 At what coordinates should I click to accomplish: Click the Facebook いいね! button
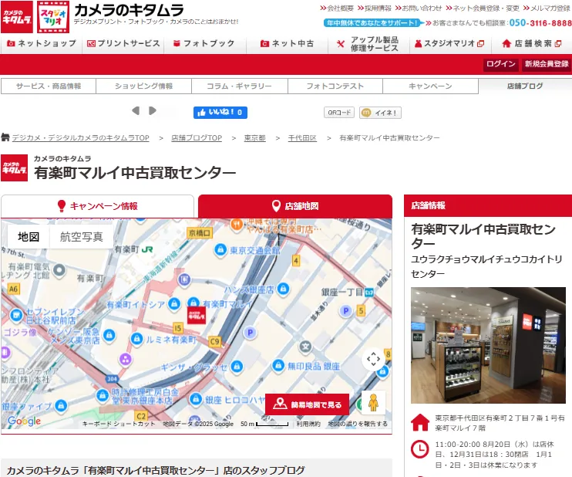tap(220, 113)
